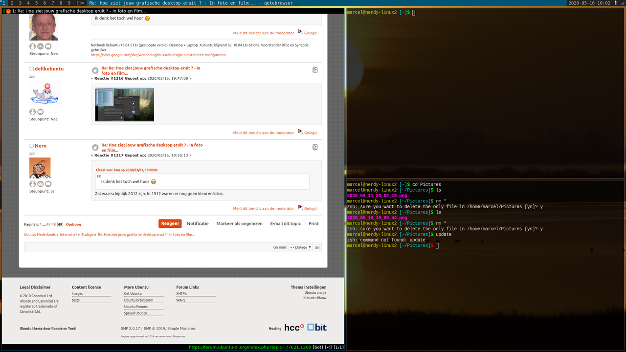Click the Notificatie button
626x352 pixels.
pos(198,223)
